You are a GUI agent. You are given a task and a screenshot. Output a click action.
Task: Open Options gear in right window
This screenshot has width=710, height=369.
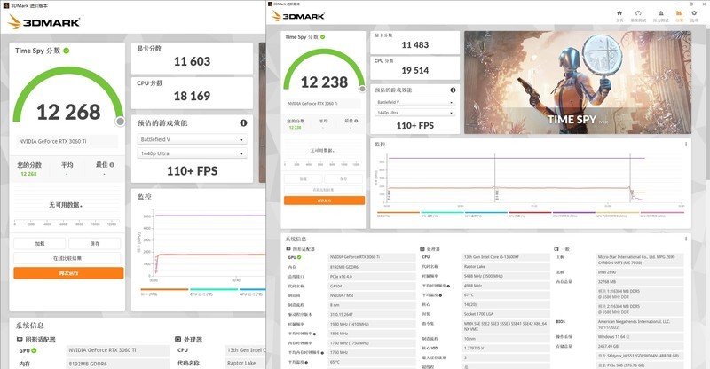(694, 16)
